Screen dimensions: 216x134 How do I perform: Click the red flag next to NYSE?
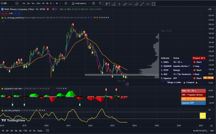tap(48, 9)
